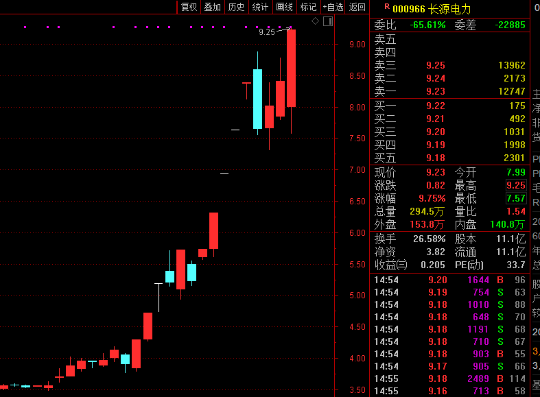
Task: Click the PE(动) value 33.7
Action: (516, 265)
